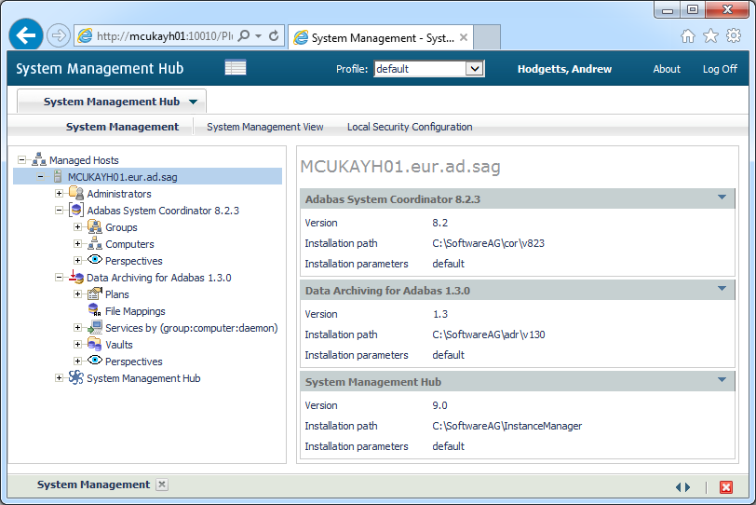756x505 pixels.
Task: Open the About link
Action: pos(667,69)
